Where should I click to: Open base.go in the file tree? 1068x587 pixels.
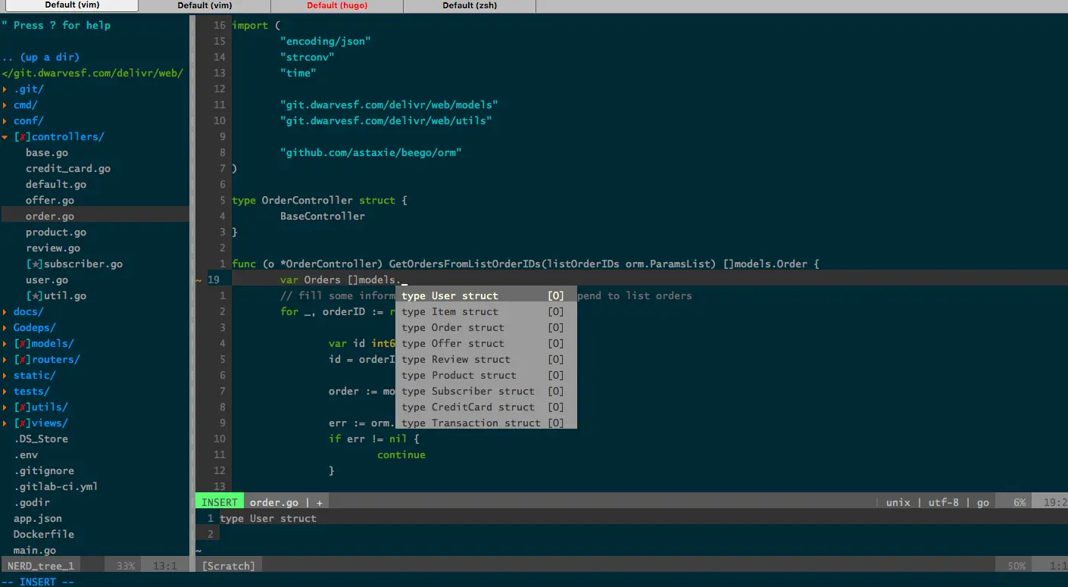[47, 153]
